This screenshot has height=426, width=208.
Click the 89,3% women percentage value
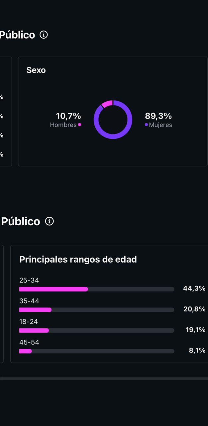tap(158, 116)
